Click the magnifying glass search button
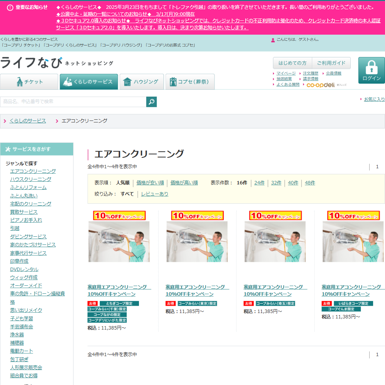The image size is (385, 385). coord(151,102)
